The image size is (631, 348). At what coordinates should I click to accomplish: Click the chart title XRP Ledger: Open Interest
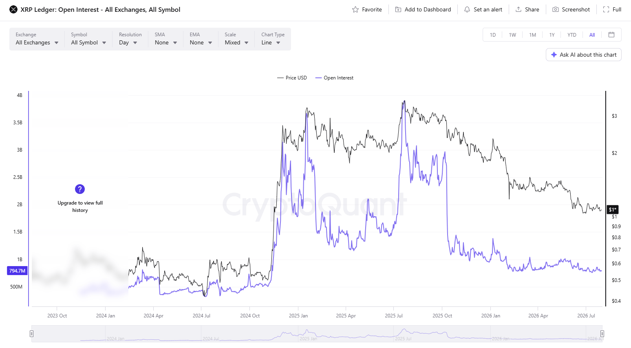(x=100, y=9)
